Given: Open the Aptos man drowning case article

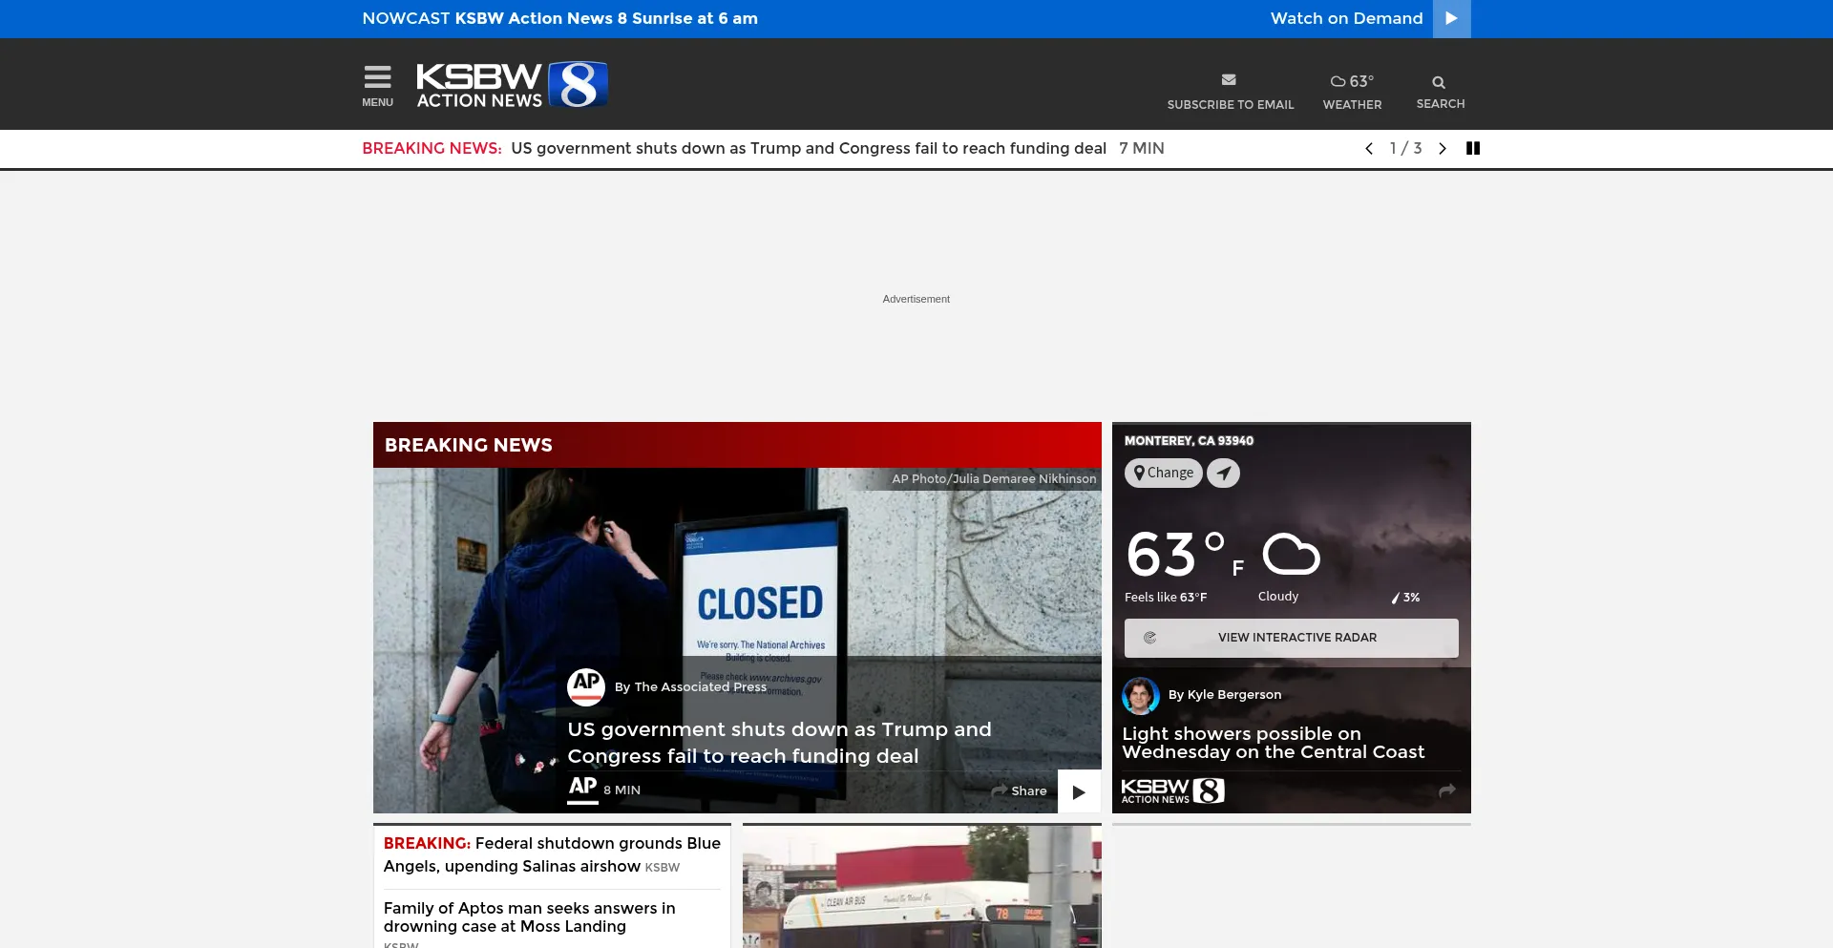Looking at the screenshot, I should (x=529, y=917).
